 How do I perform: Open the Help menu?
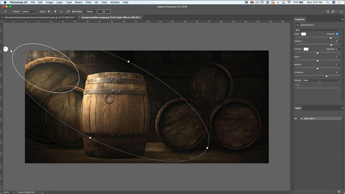125,2
